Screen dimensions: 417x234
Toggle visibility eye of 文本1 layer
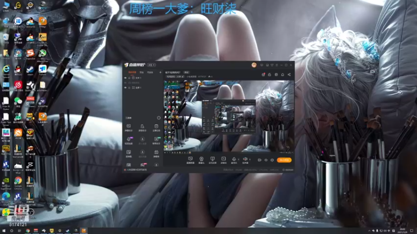(125, 77)
